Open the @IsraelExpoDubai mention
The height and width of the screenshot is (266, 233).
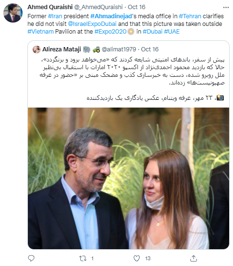tap(92, 24)
